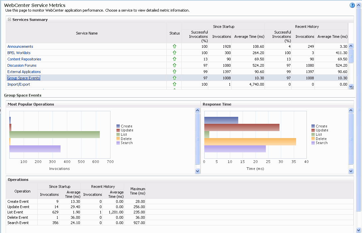The height and width of the screenshot is (233, 362).
Task: Click the Most Popular Operations scroll-up arrow
Action: point(197,110)
